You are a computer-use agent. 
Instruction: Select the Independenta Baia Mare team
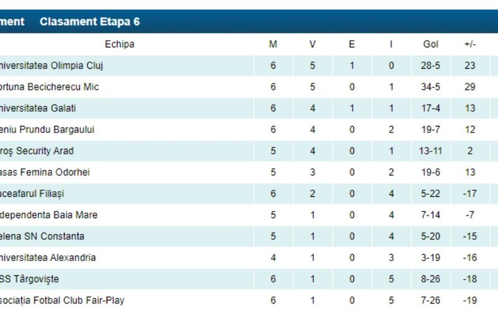click(49, 215)
